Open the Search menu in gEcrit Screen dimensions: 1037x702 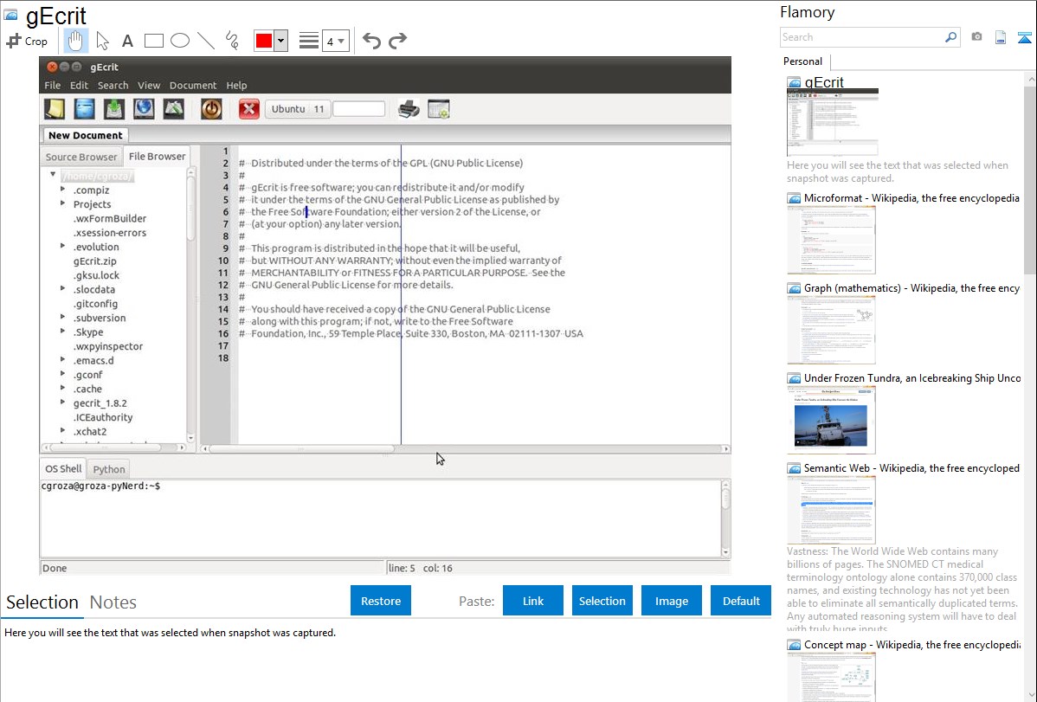click(x=113, y=86)
